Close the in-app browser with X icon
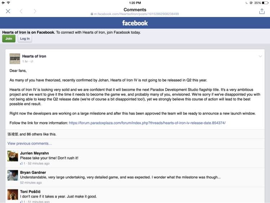The height and width of the screenshot is (203, 270). (x=8, y=11)
